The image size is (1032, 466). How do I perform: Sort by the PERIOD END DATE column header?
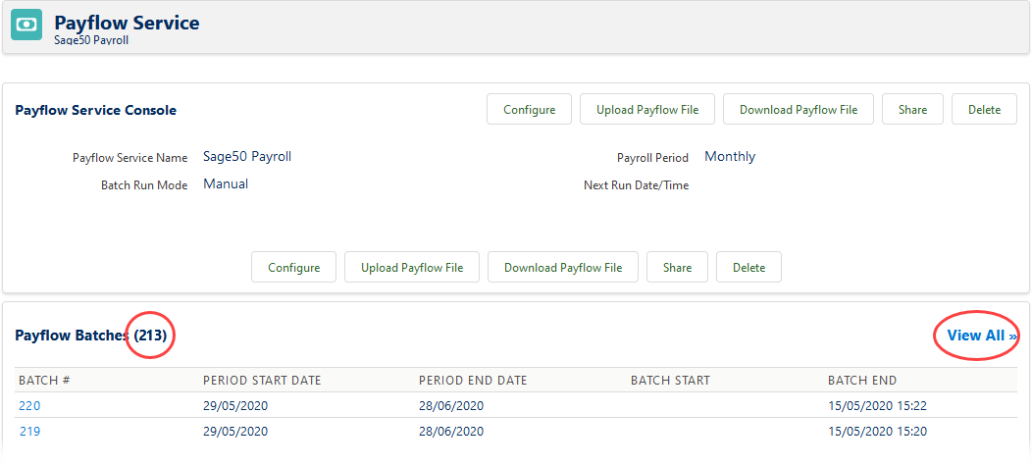(473, 381)
